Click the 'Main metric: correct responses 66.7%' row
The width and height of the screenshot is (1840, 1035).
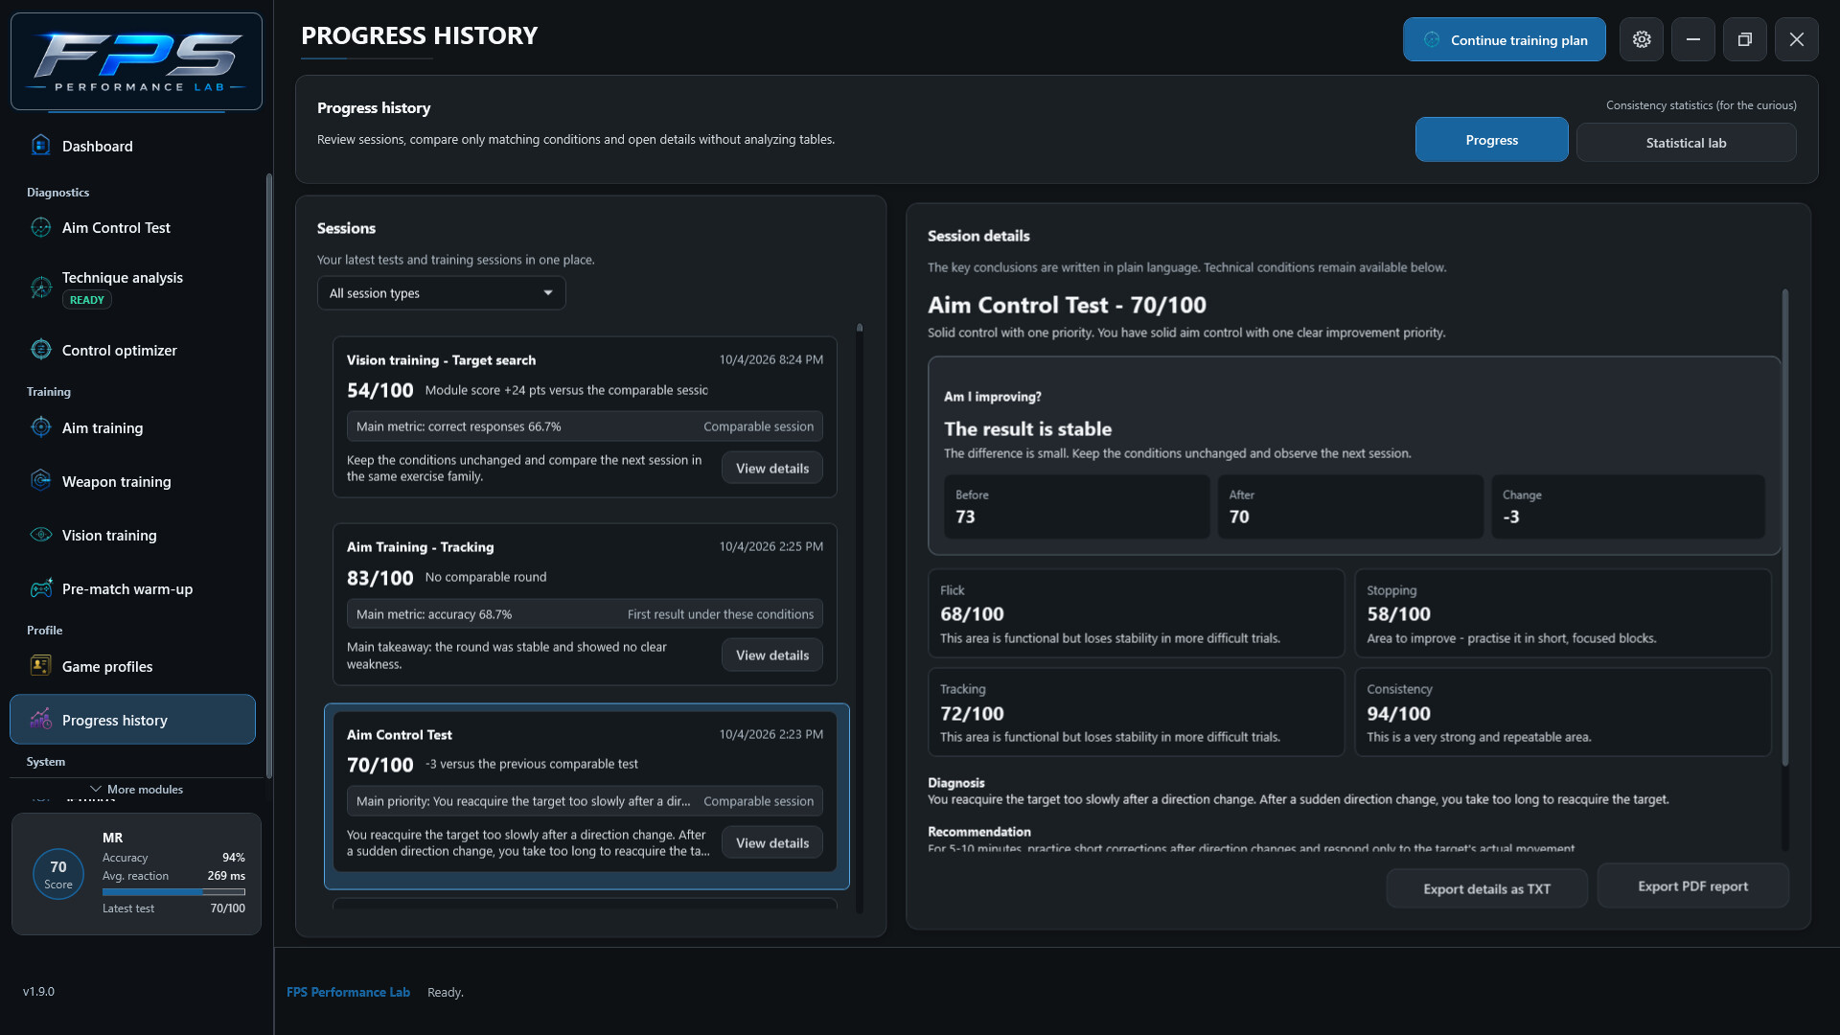[x=584, y=426]
